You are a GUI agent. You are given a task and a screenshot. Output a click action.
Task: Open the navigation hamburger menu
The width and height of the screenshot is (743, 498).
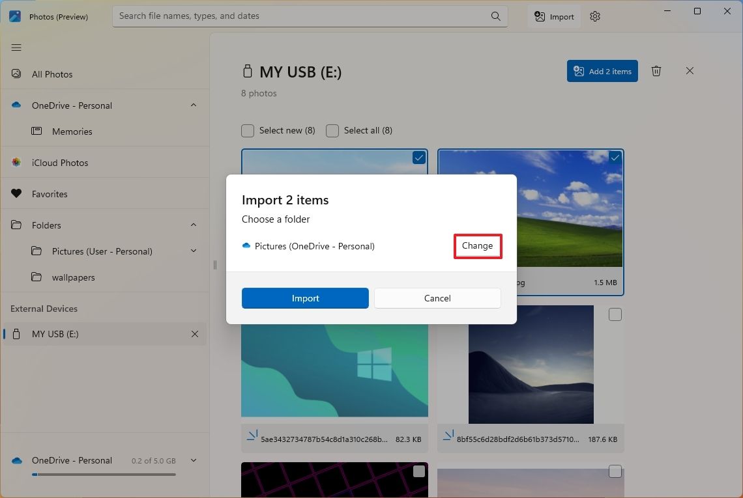tap(16, 48)
